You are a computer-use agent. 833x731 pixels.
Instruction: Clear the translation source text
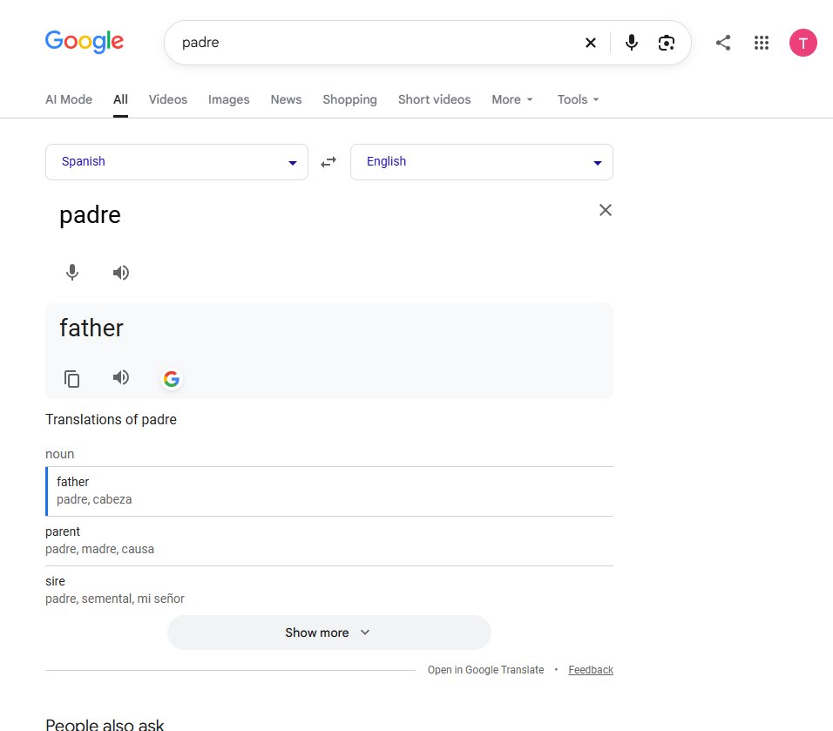pyautogui.click(x=605, y=210)
